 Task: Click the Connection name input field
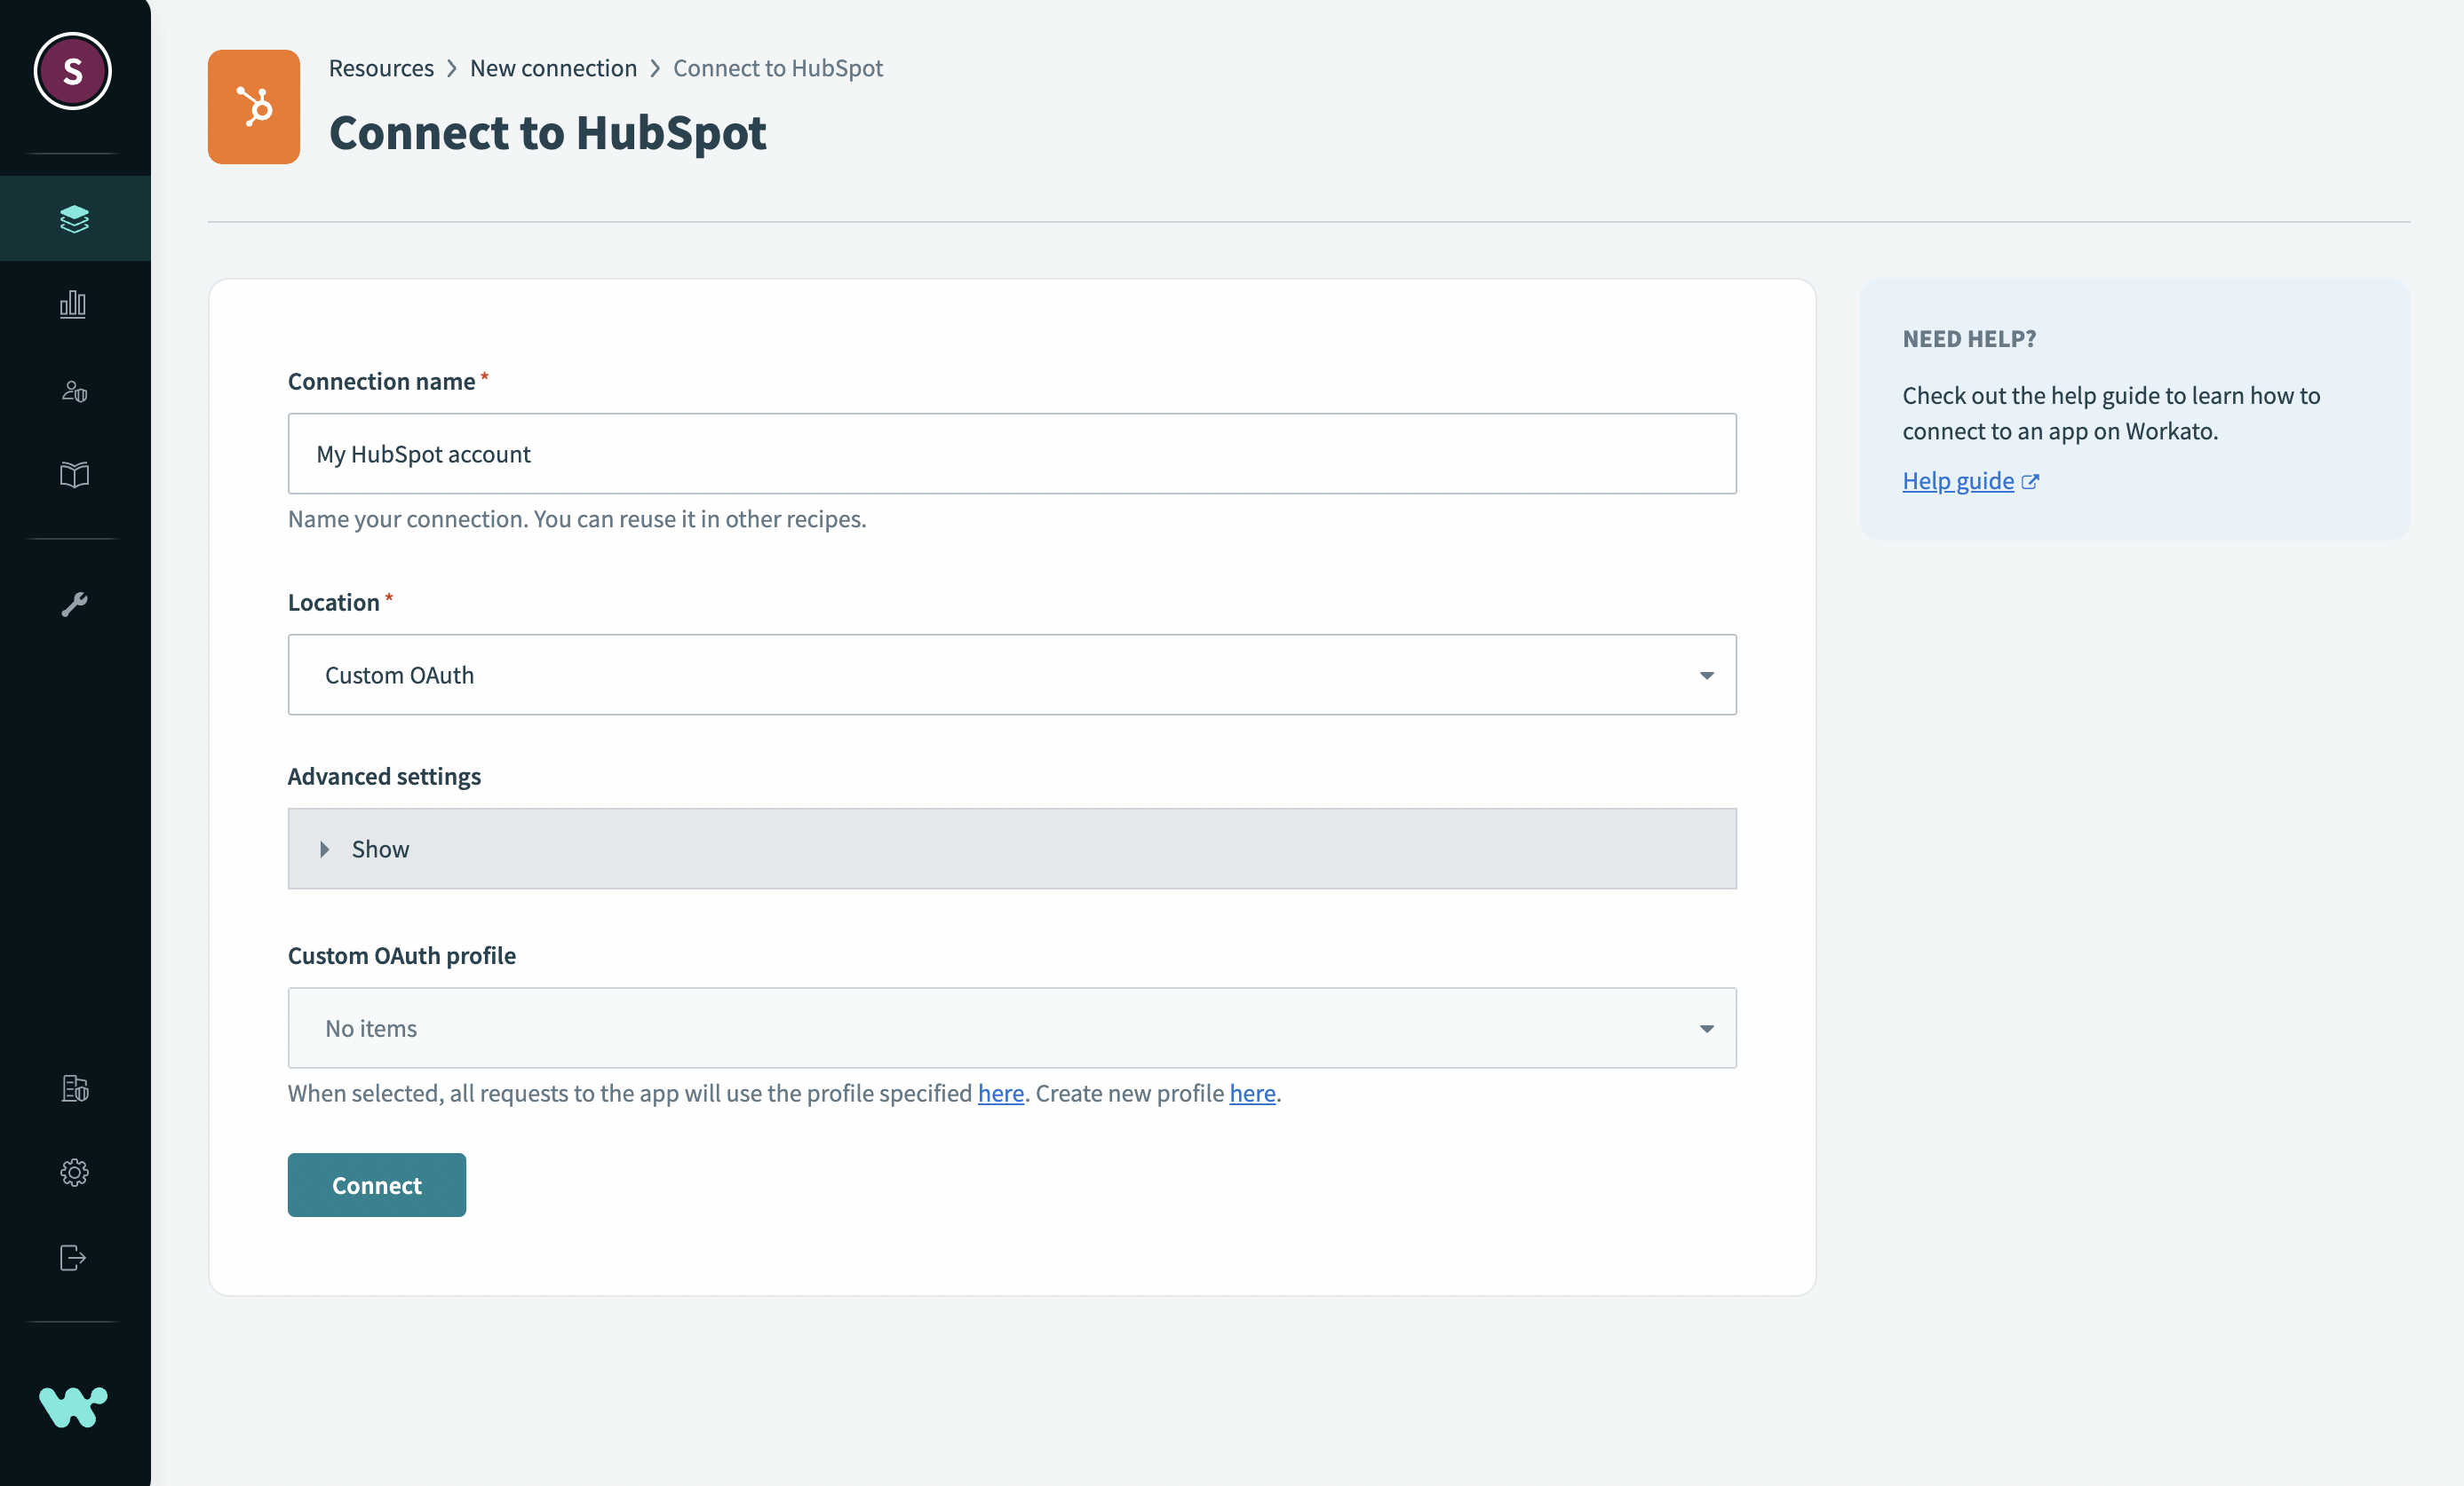(x=1011, y=454)
